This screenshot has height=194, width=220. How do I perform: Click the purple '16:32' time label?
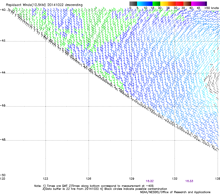point(150,181)
